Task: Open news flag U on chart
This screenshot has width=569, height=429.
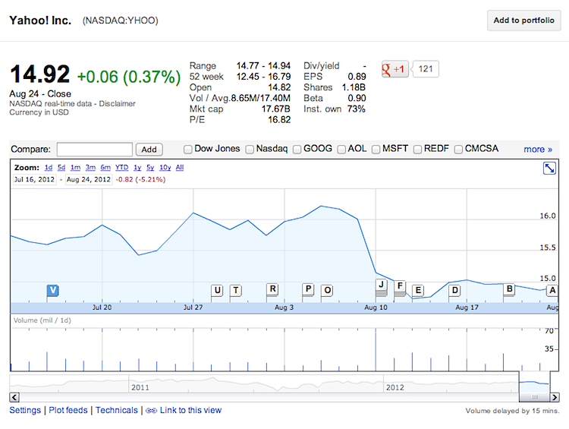Action: pos(217,290)
